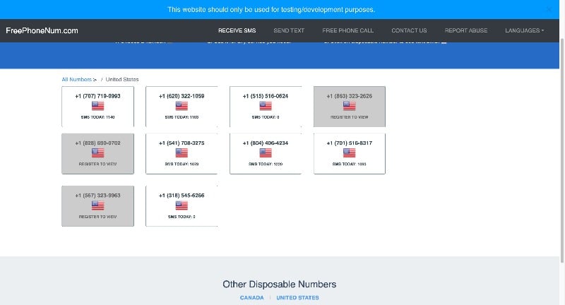Open the United States link at bottom
565x305 pixels.
(x=297, y=298)
